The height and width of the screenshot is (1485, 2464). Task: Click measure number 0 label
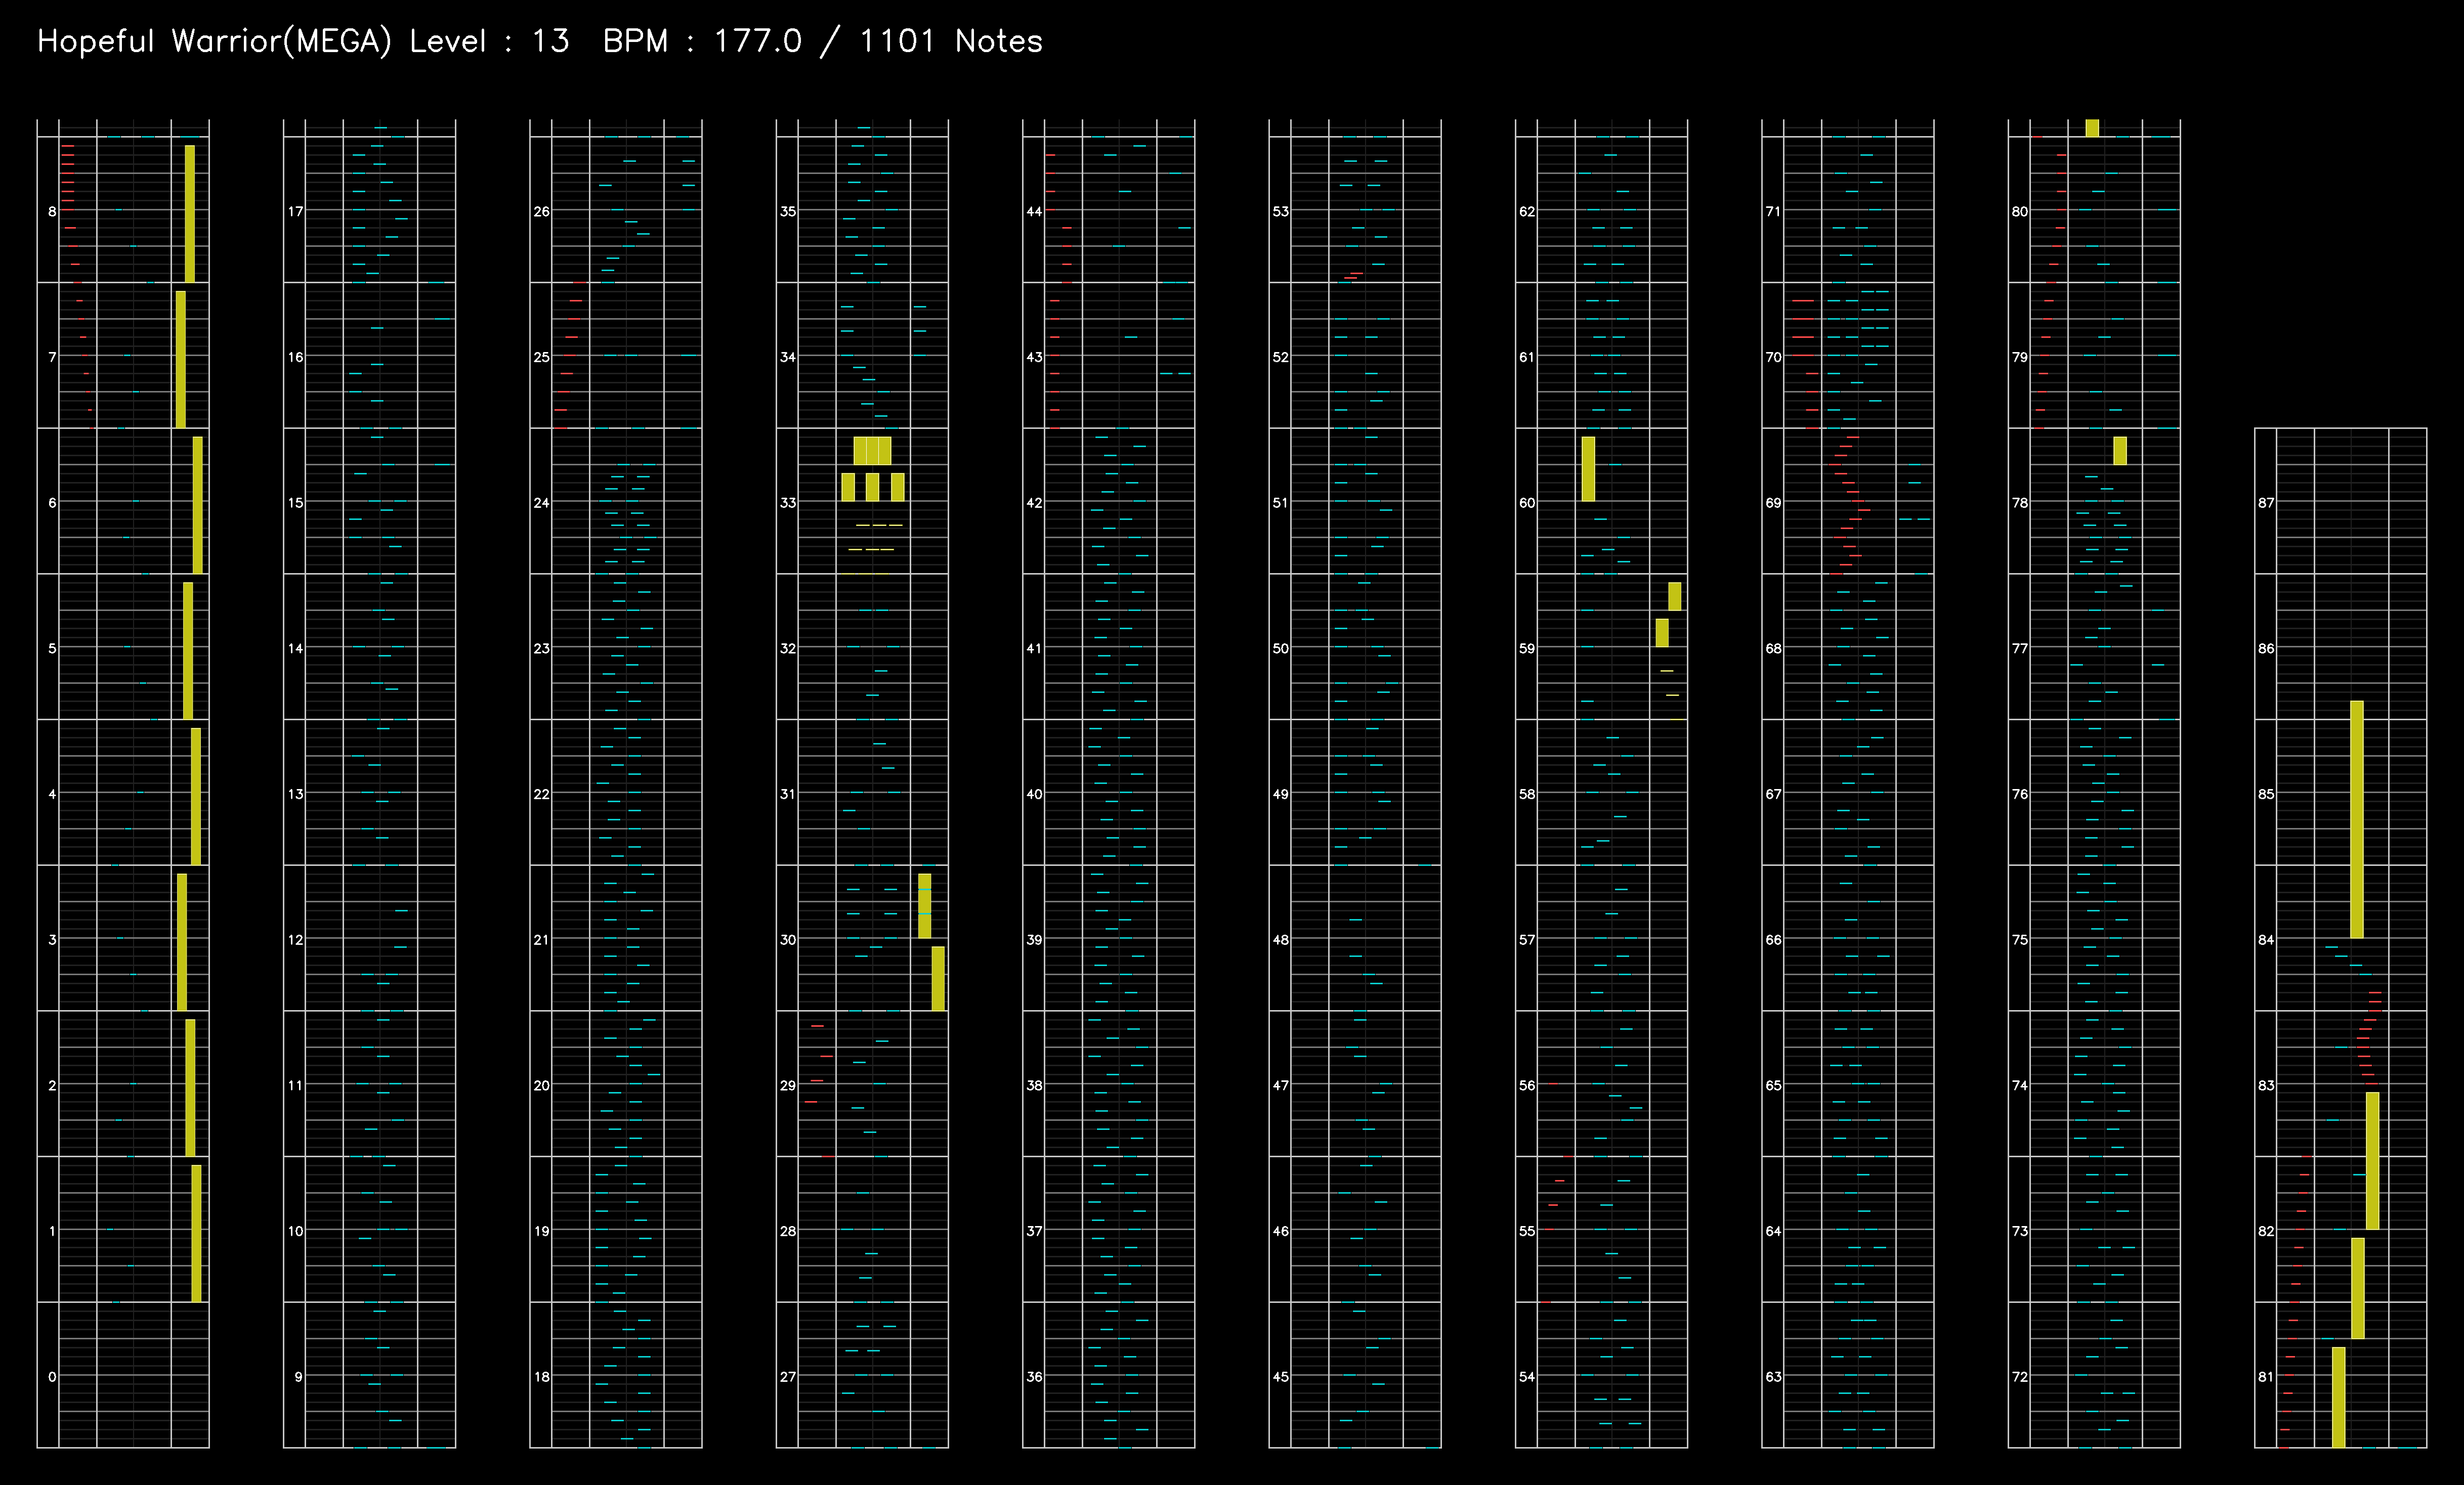click(52, 1377)
